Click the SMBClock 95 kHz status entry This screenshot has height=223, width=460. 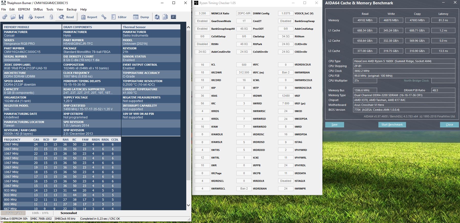click(65, 219)
